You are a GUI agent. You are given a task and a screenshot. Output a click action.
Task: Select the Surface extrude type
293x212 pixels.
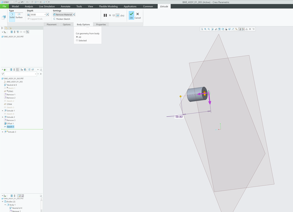pyautogui.click(x=19, y=15)
